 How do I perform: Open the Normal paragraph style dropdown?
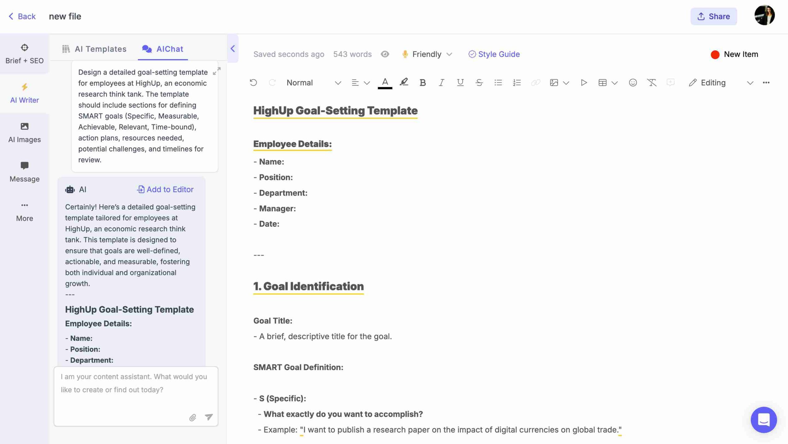pyautogui.click(x=313, y=83)
